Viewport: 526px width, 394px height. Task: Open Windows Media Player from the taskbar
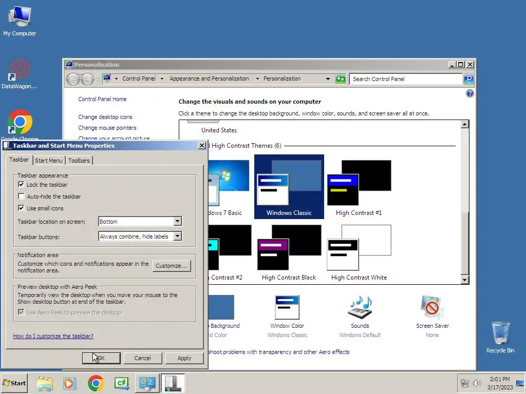pyautogui.click(x=70, y=383)
